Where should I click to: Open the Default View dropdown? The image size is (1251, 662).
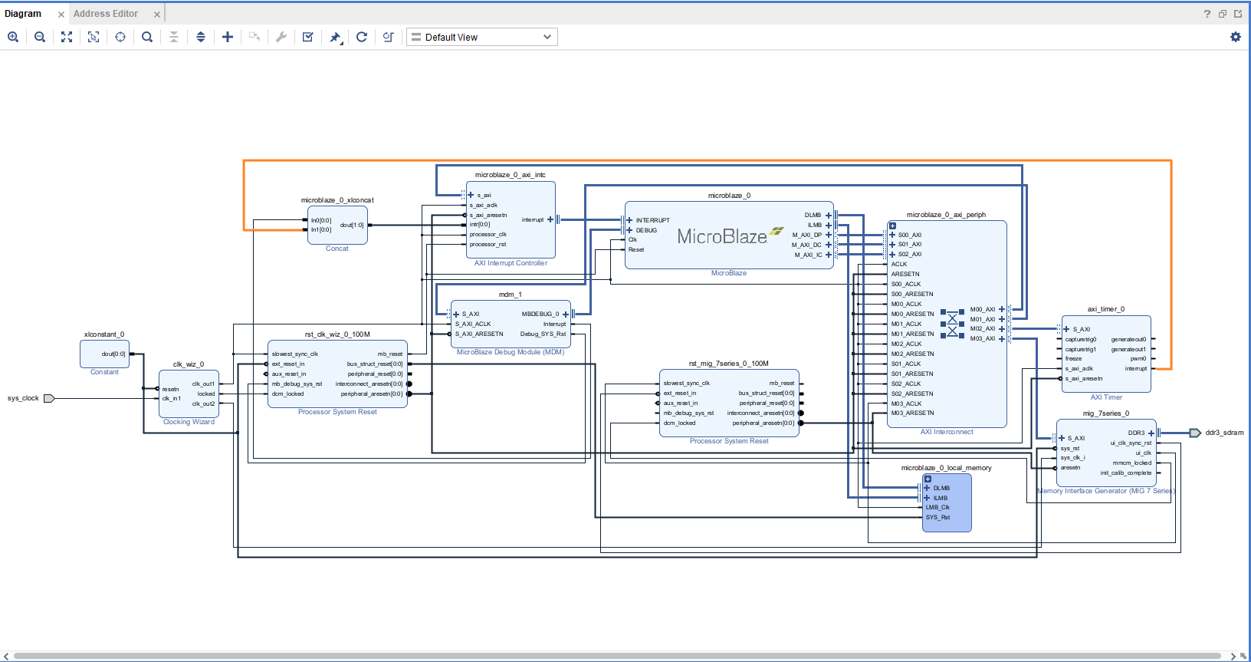481,37
